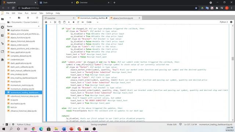Image resolution: width=235 pixels, height=132 pixels.
Task: Open the Kernel menu
Action: pos(34,13)
